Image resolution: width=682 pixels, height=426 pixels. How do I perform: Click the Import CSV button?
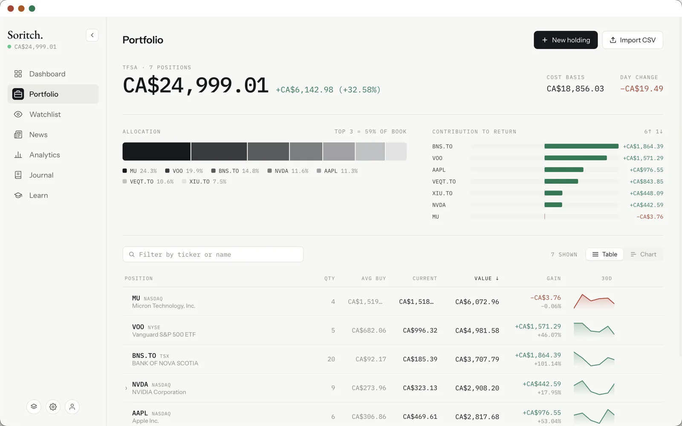(x=633, y=40)
